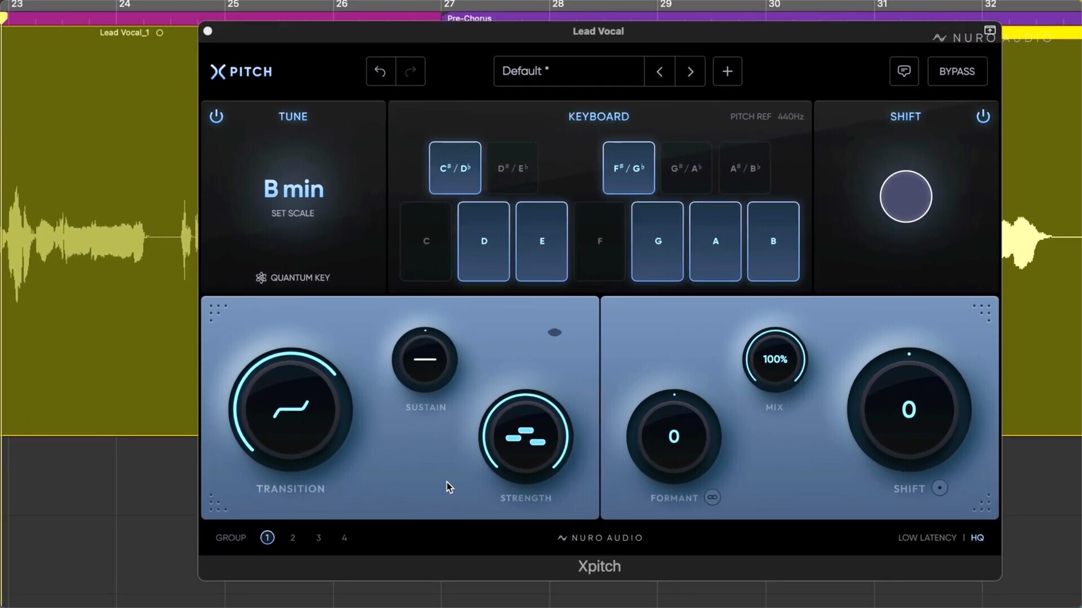Viewport: 1082px width, 608px height.
Task: Click the BYPASS button
Action: pyautogui.click(x=957, y=71)
